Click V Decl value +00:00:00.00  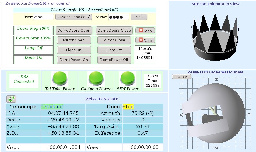tap(143, 147)
